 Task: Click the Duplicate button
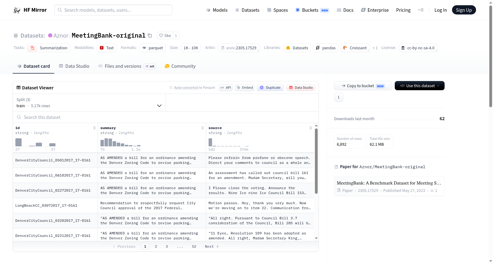point(270,87)
